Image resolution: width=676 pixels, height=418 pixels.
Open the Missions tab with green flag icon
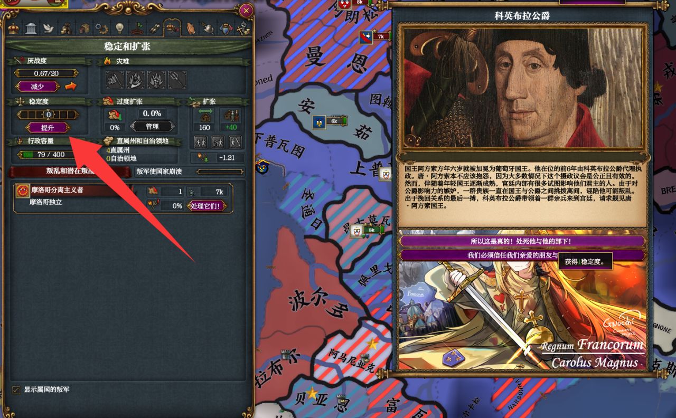pos(137,28)
